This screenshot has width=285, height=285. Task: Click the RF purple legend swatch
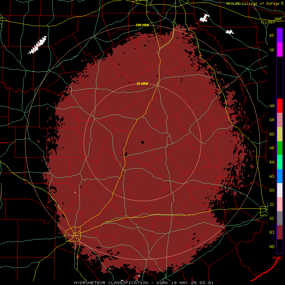point(280,35)
